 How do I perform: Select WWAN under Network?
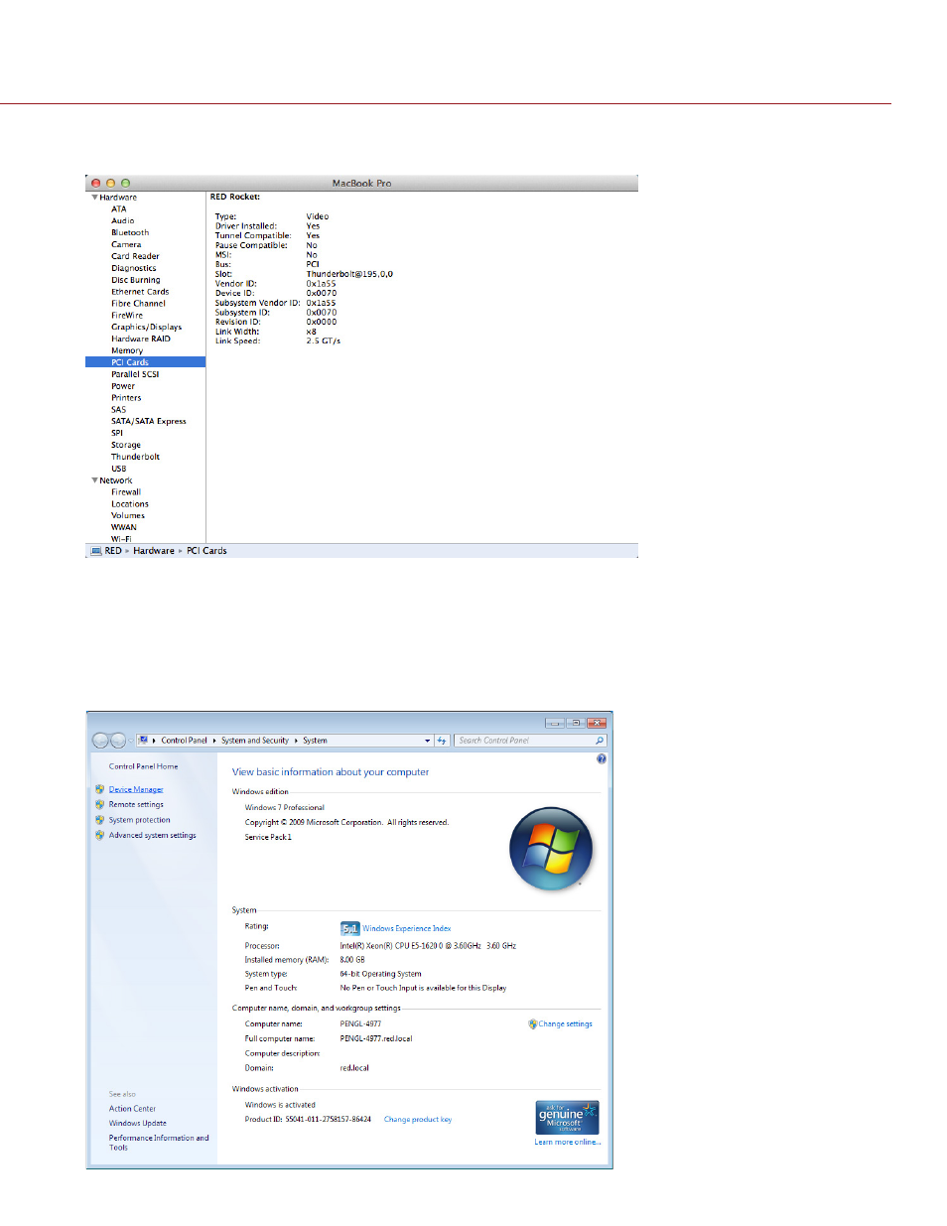click(124, 528)
